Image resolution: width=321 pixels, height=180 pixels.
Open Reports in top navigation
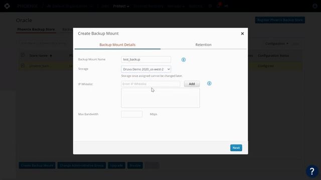pos(195,6)
